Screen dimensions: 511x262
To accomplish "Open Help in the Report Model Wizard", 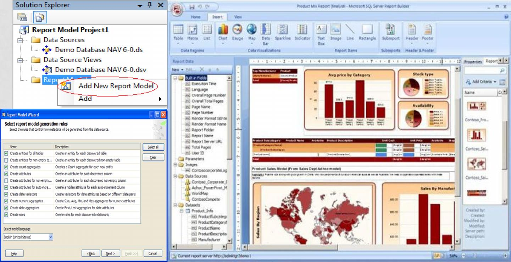I will pyautogui.click(x=14, y=253).
